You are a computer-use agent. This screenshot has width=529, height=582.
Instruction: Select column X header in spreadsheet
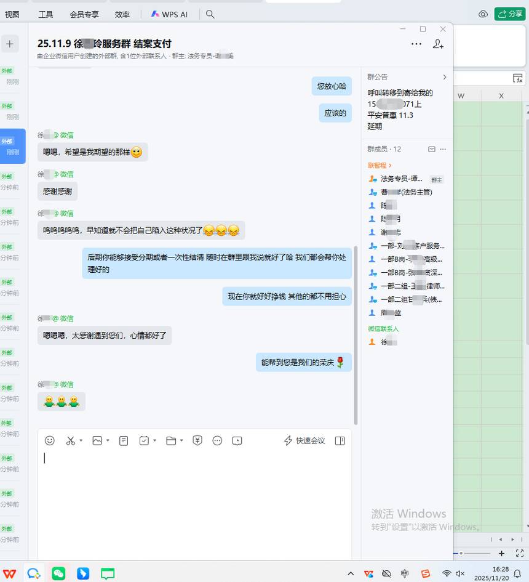[501, 95]
